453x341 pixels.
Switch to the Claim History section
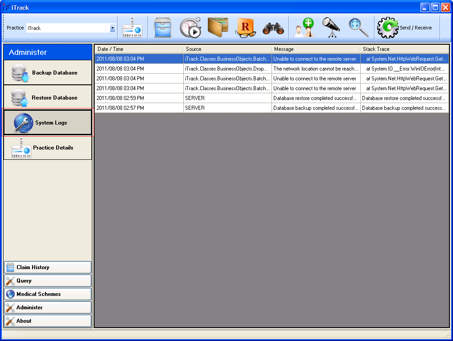pos(47,267)
